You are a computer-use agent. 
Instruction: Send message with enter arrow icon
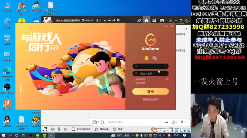(166, 122)
